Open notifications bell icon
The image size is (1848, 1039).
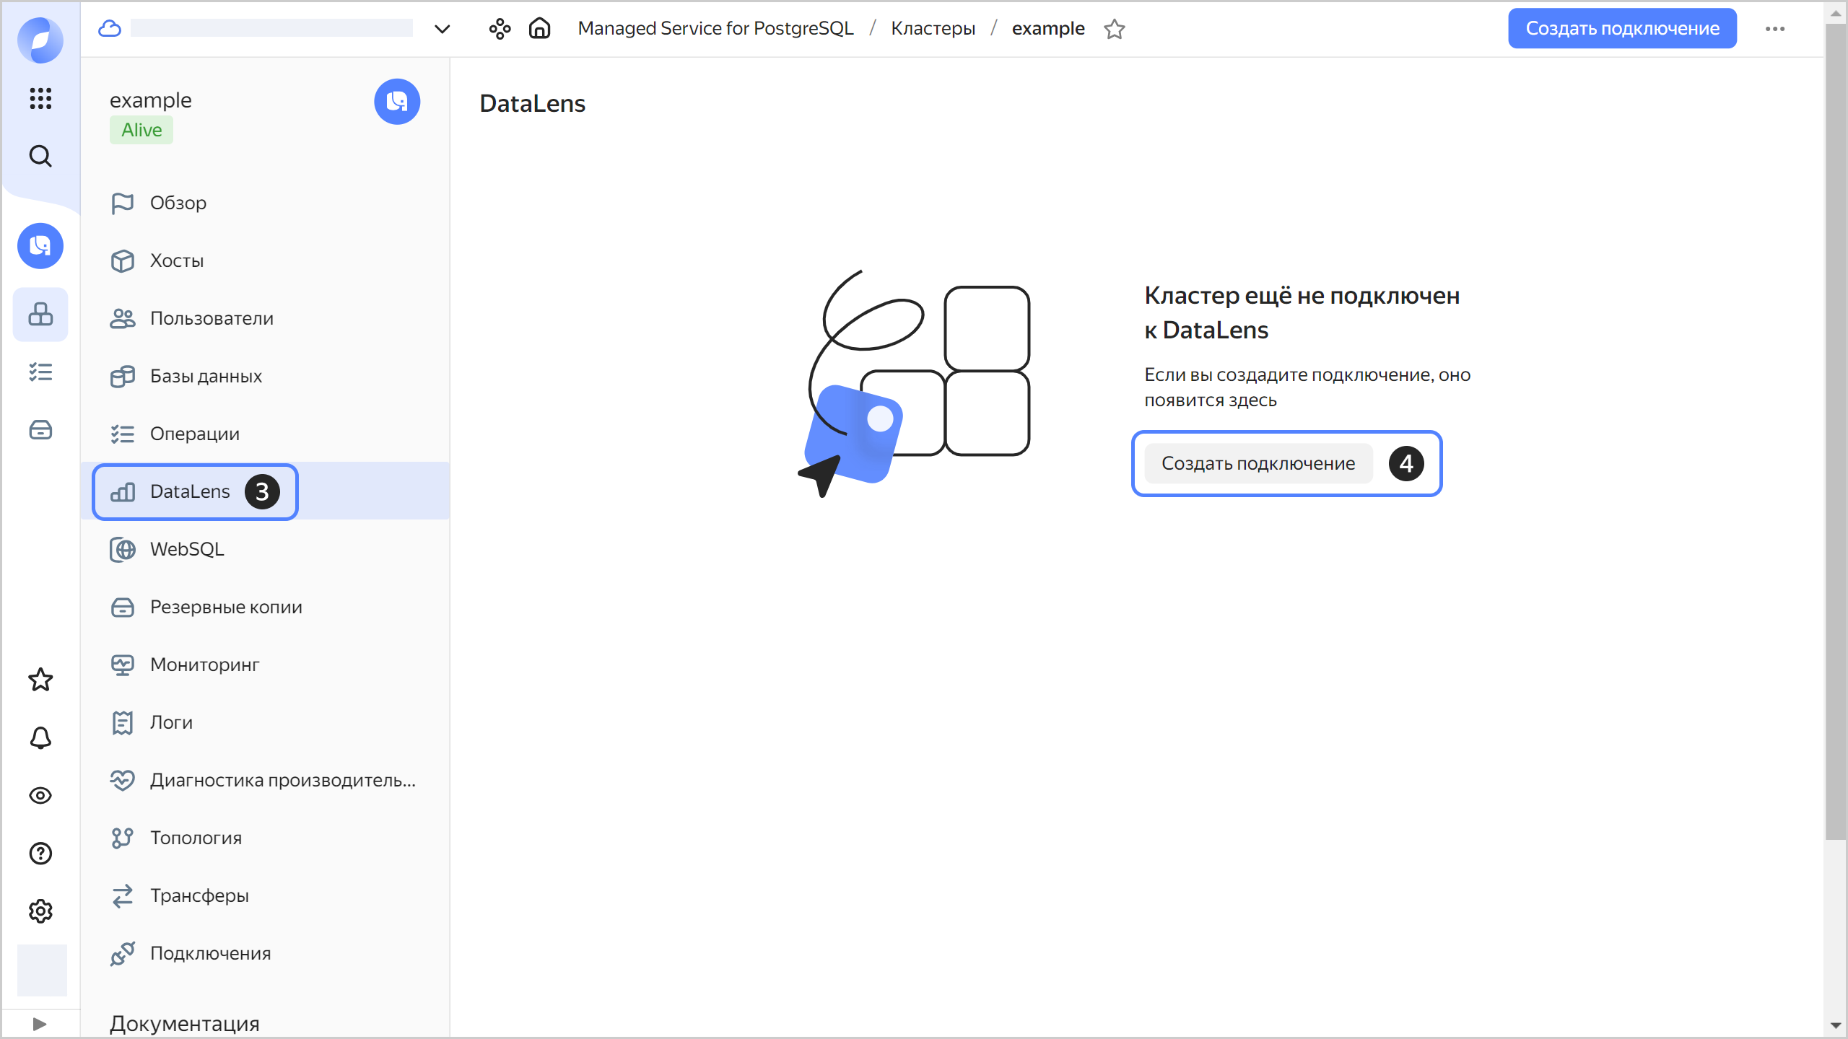click(x=40, y=737)
